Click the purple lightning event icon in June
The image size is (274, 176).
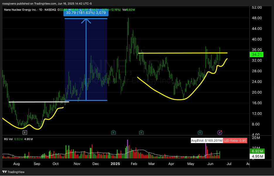tap(220, 133)
